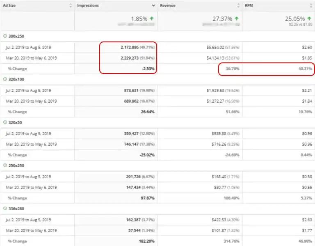Select impressions value 291,726
315x246 pixels.
click(133, 177)
